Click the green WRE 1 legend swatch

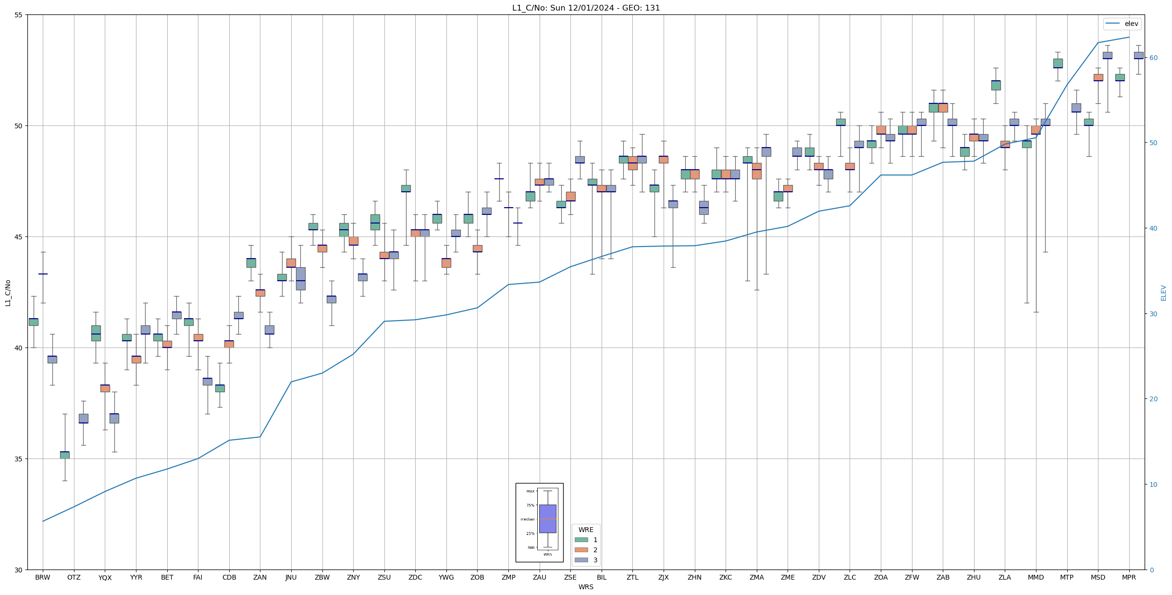pyautogui.click(x=581, y=540)
